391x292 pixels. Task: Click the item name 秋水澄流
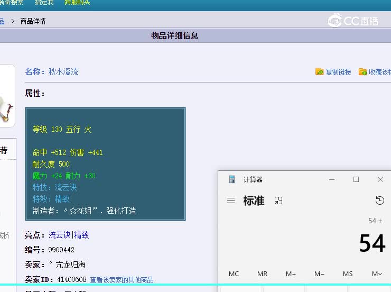click(63, 71)
